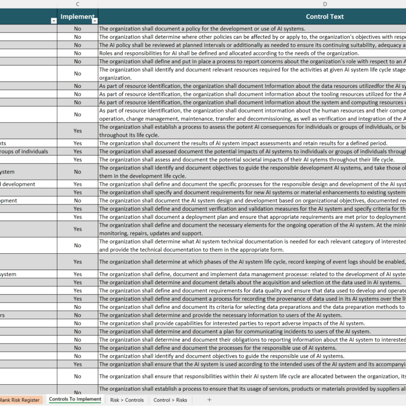Image resolution: width=406 pixels, height=406 pixels.
Task: Select the first No cell under Implement
Action: 77,29
